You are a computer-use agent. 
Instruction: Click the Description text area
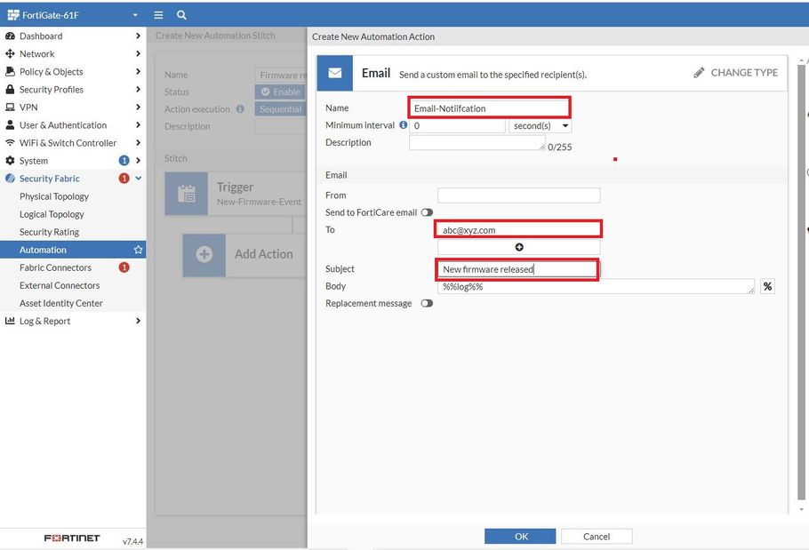[x=477, y=142]
